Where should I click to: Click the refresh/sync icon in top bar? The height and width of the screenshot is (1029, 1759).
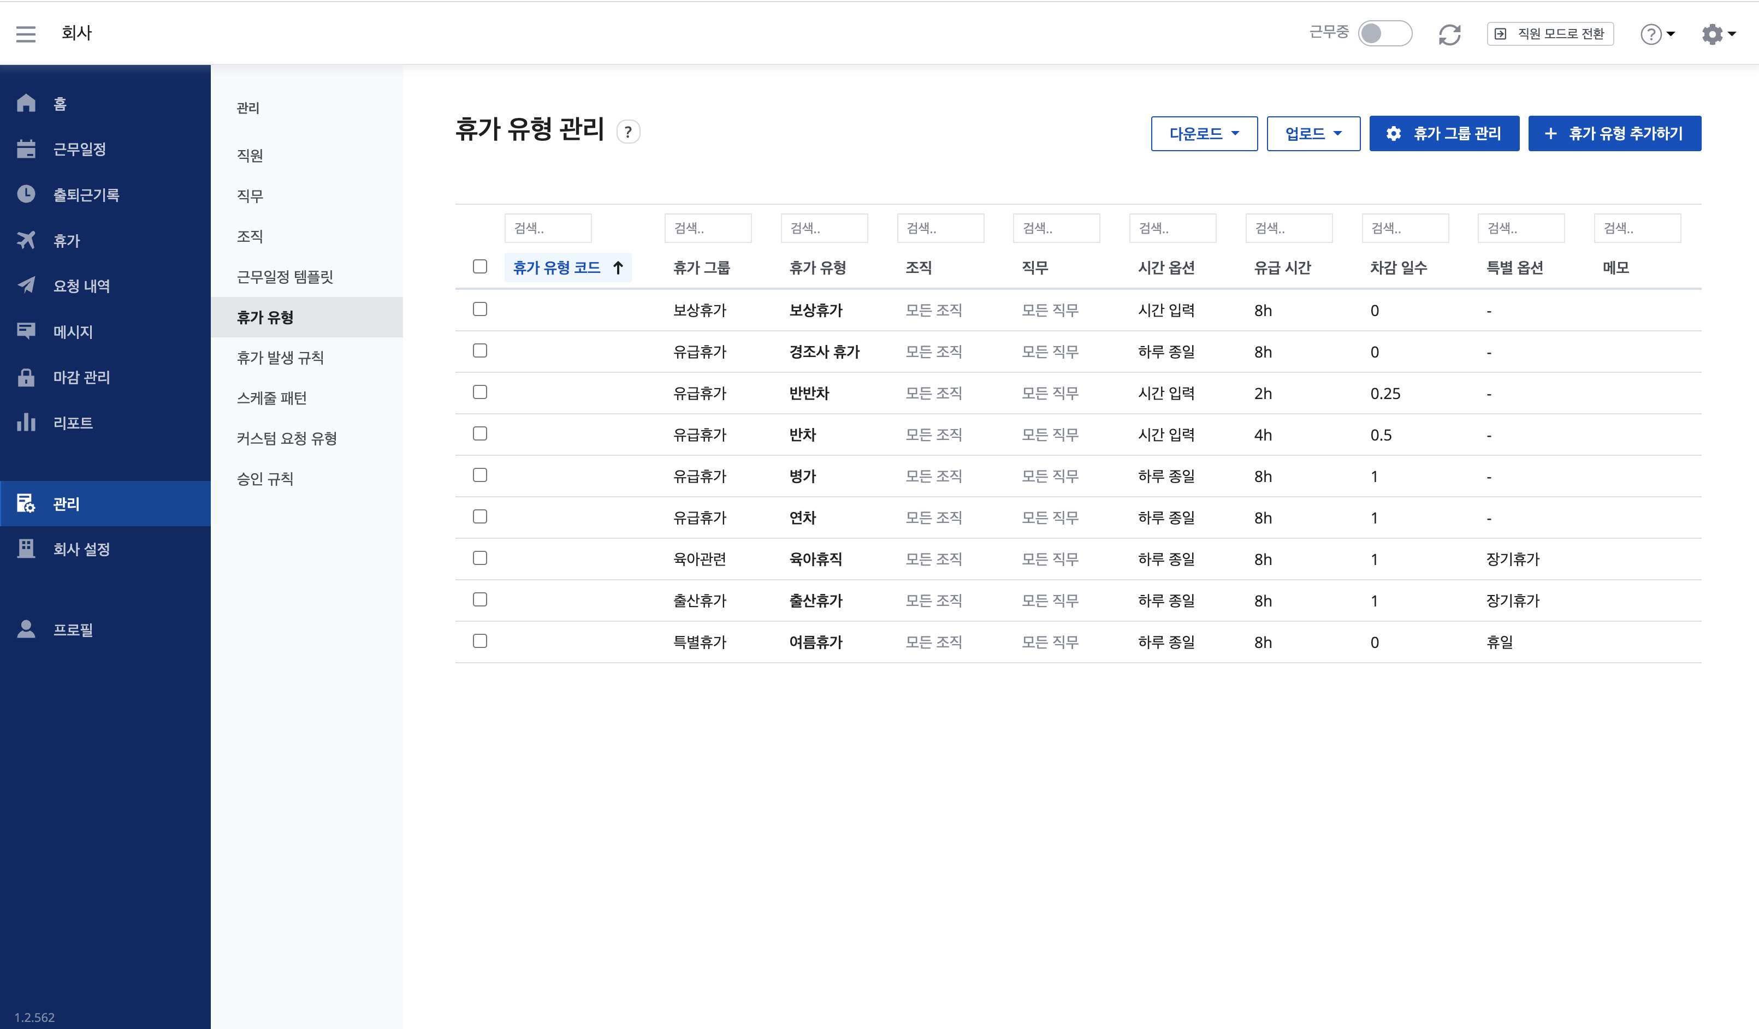tap(1450, 33)
